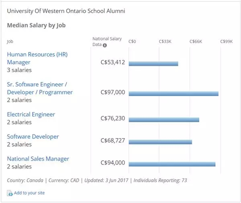Open National Sales Manager job link
This screenshot has width=241, height=203.
point(38,159)
